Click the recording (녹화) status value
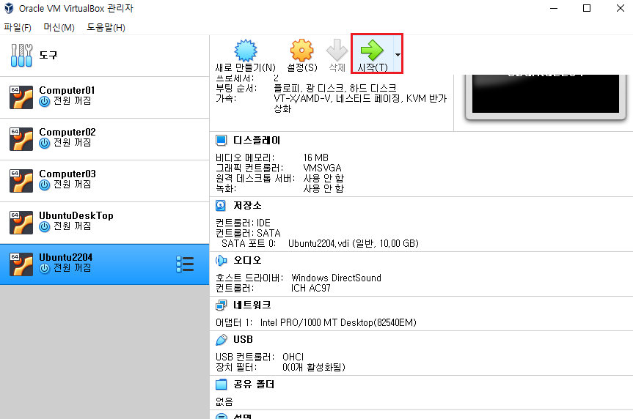The width and height of the screenshot is (633, 419). [x=323, y=188]
